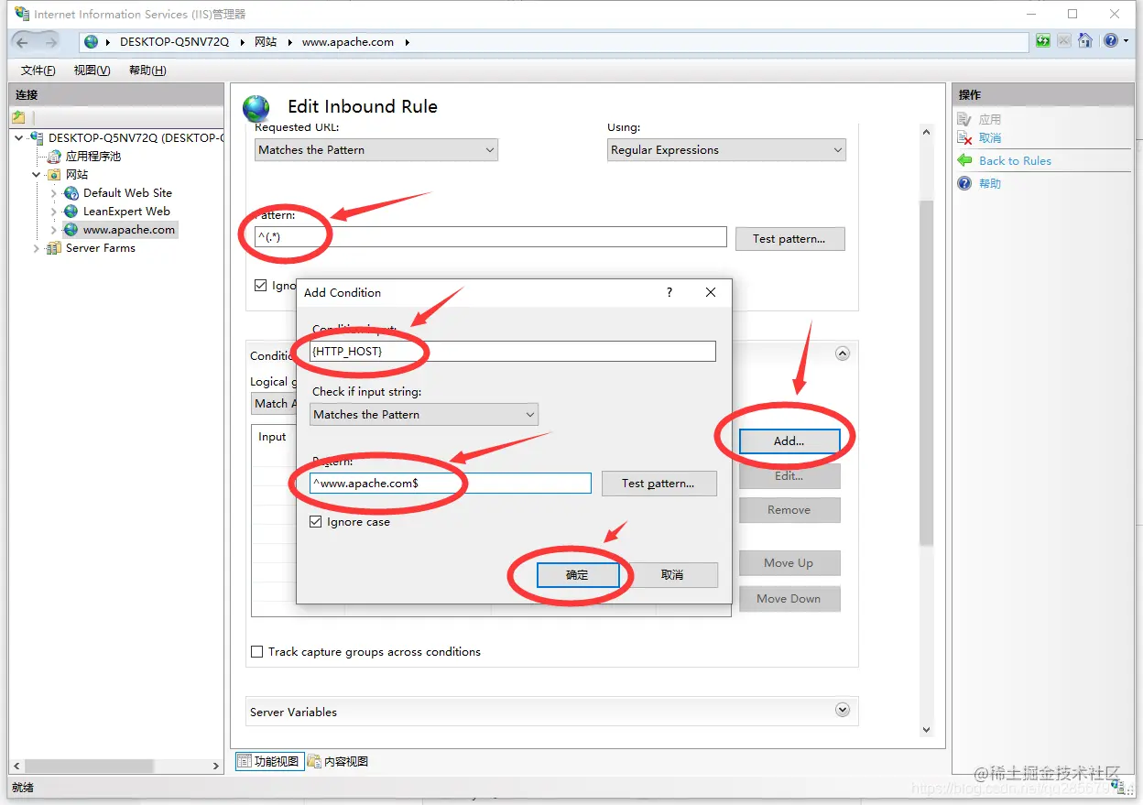Click the refresh page icon in address bar
This screenshot has height=805, width=1143.
point(1043,41)
